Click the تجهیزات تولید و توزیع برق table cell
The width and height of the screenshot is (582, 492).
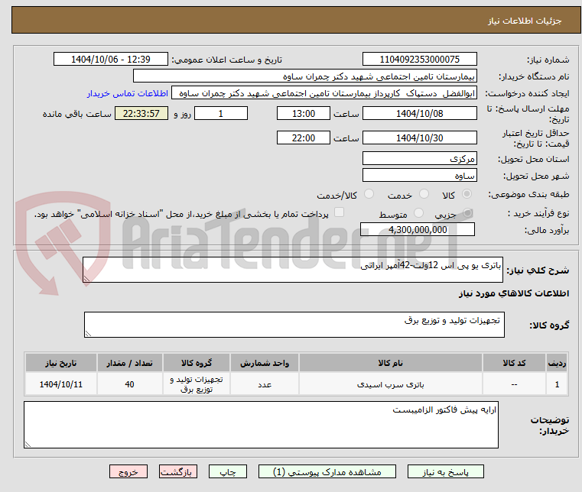point(197,384)
